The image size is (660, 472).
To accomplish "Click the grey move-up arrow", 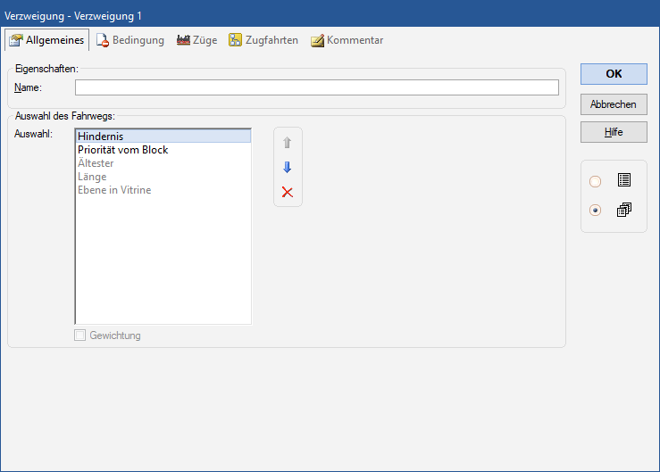I will [x=287, y=143].
